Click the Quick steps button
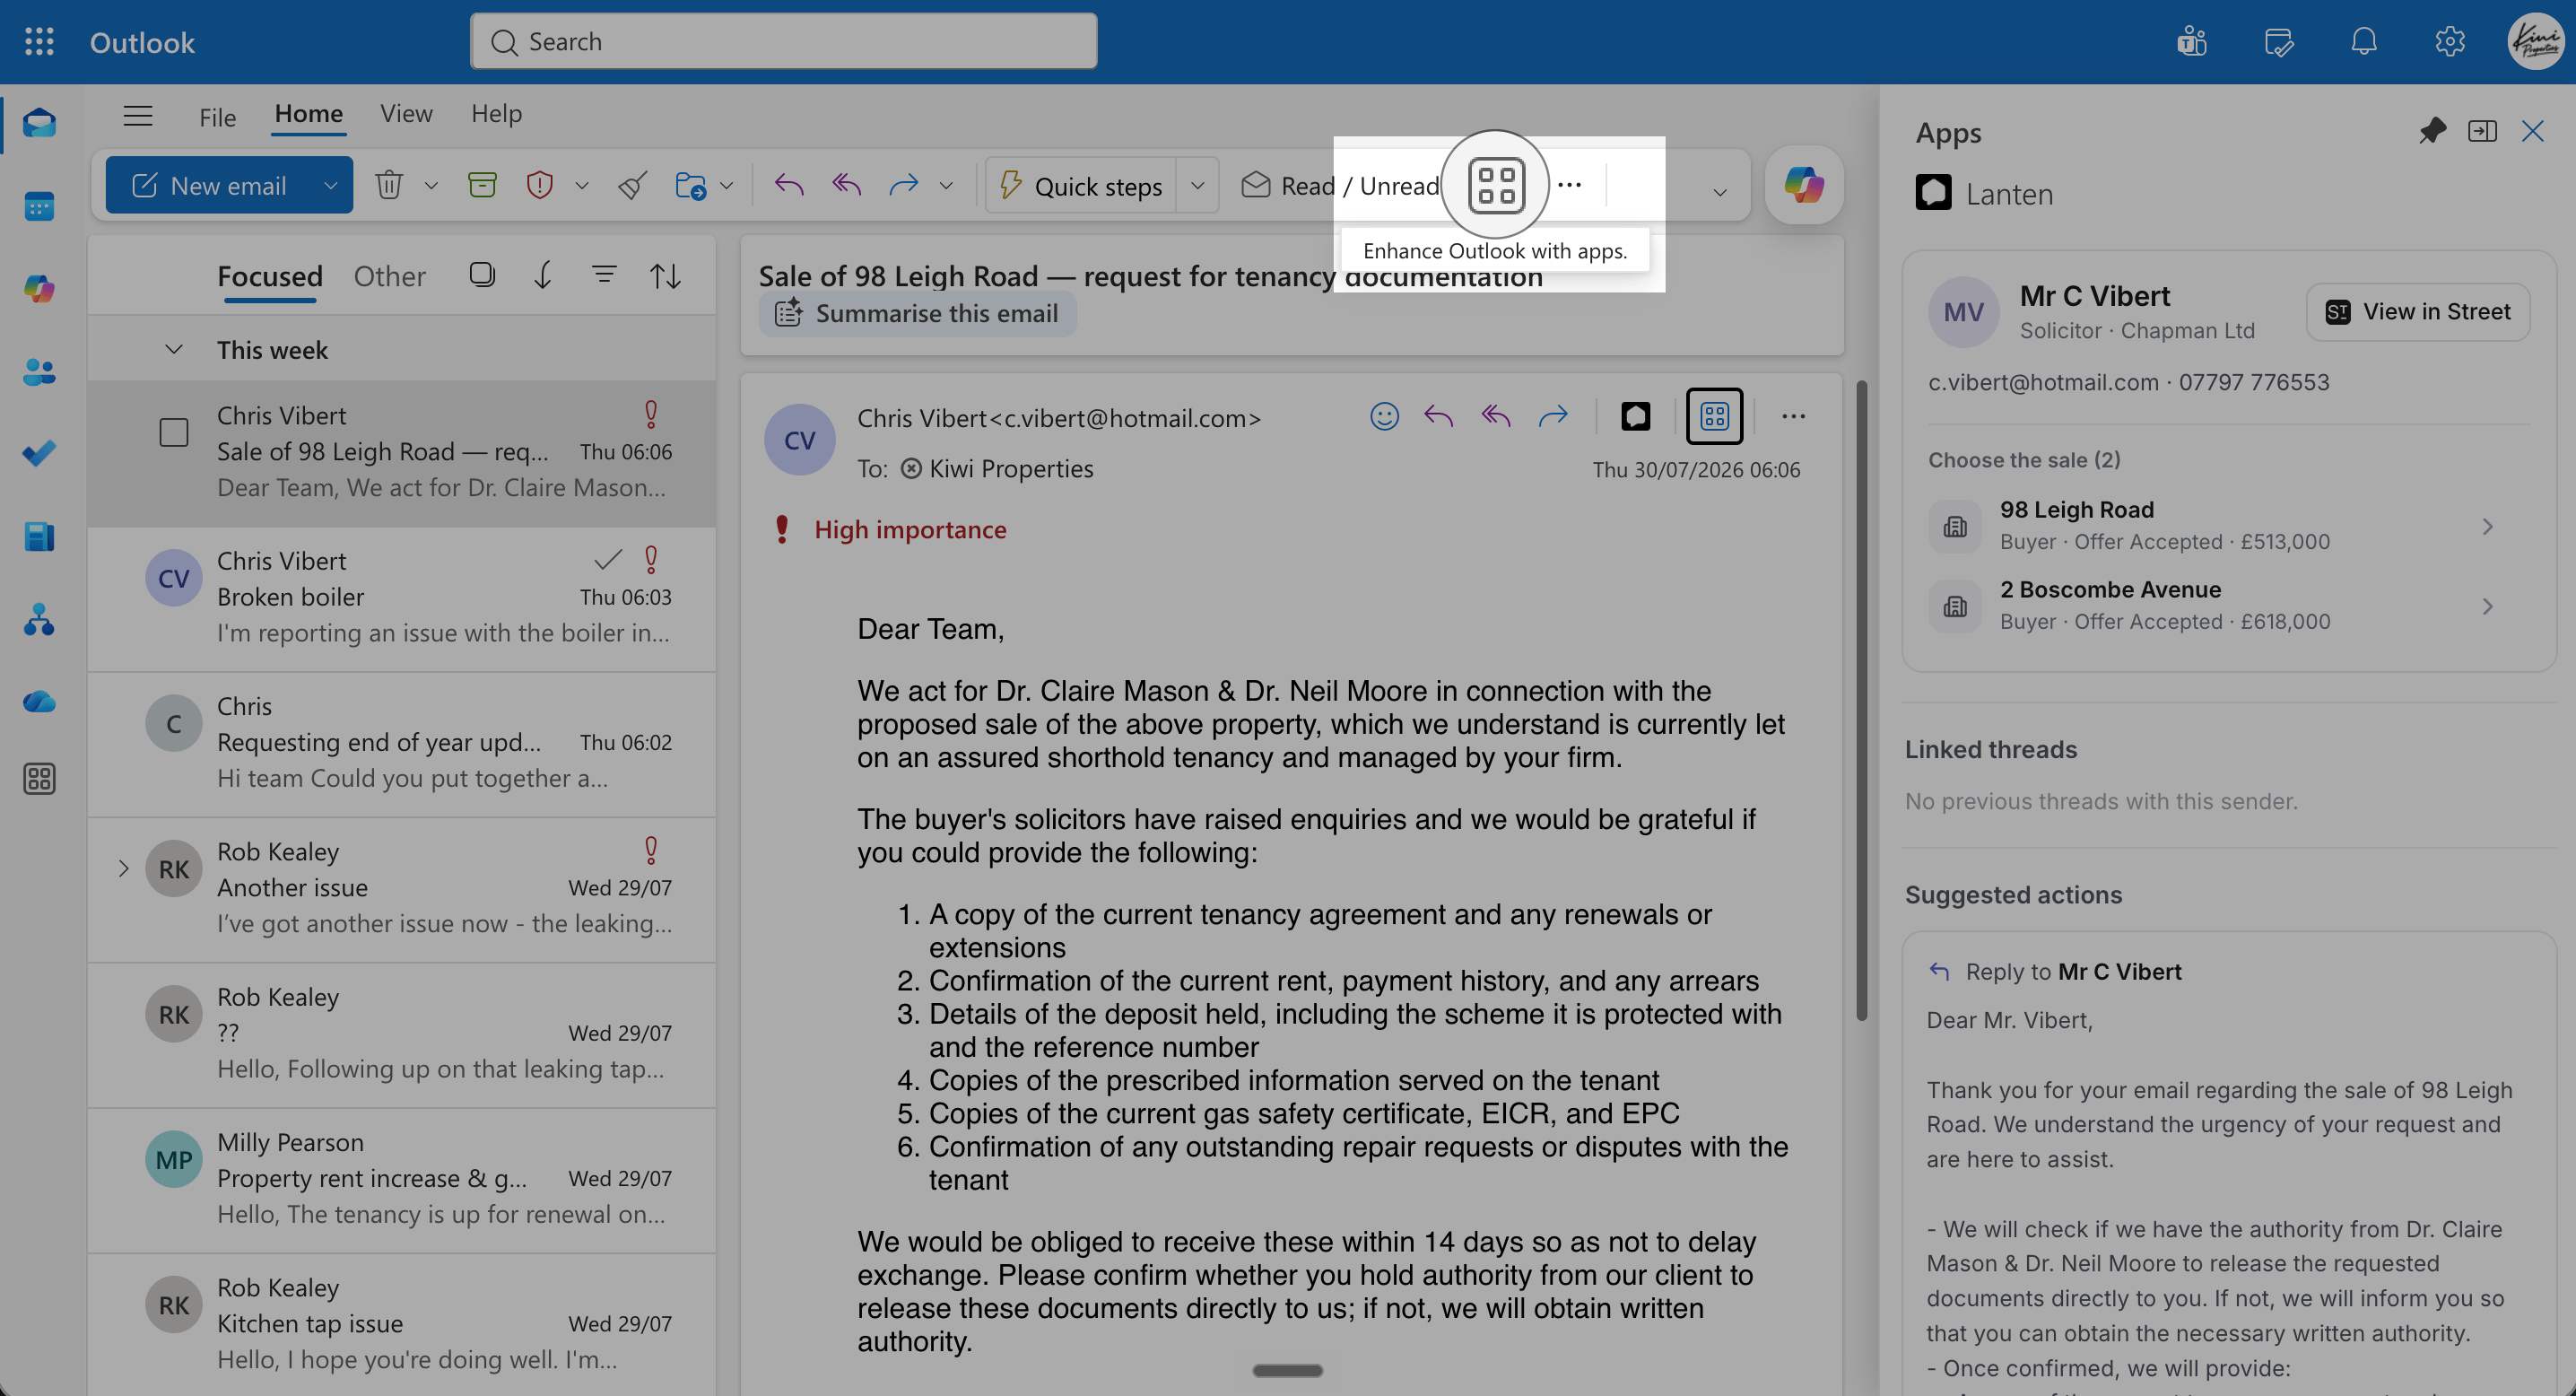This screenshot has height=1396, width=2576. click(x=1082, y=186)
